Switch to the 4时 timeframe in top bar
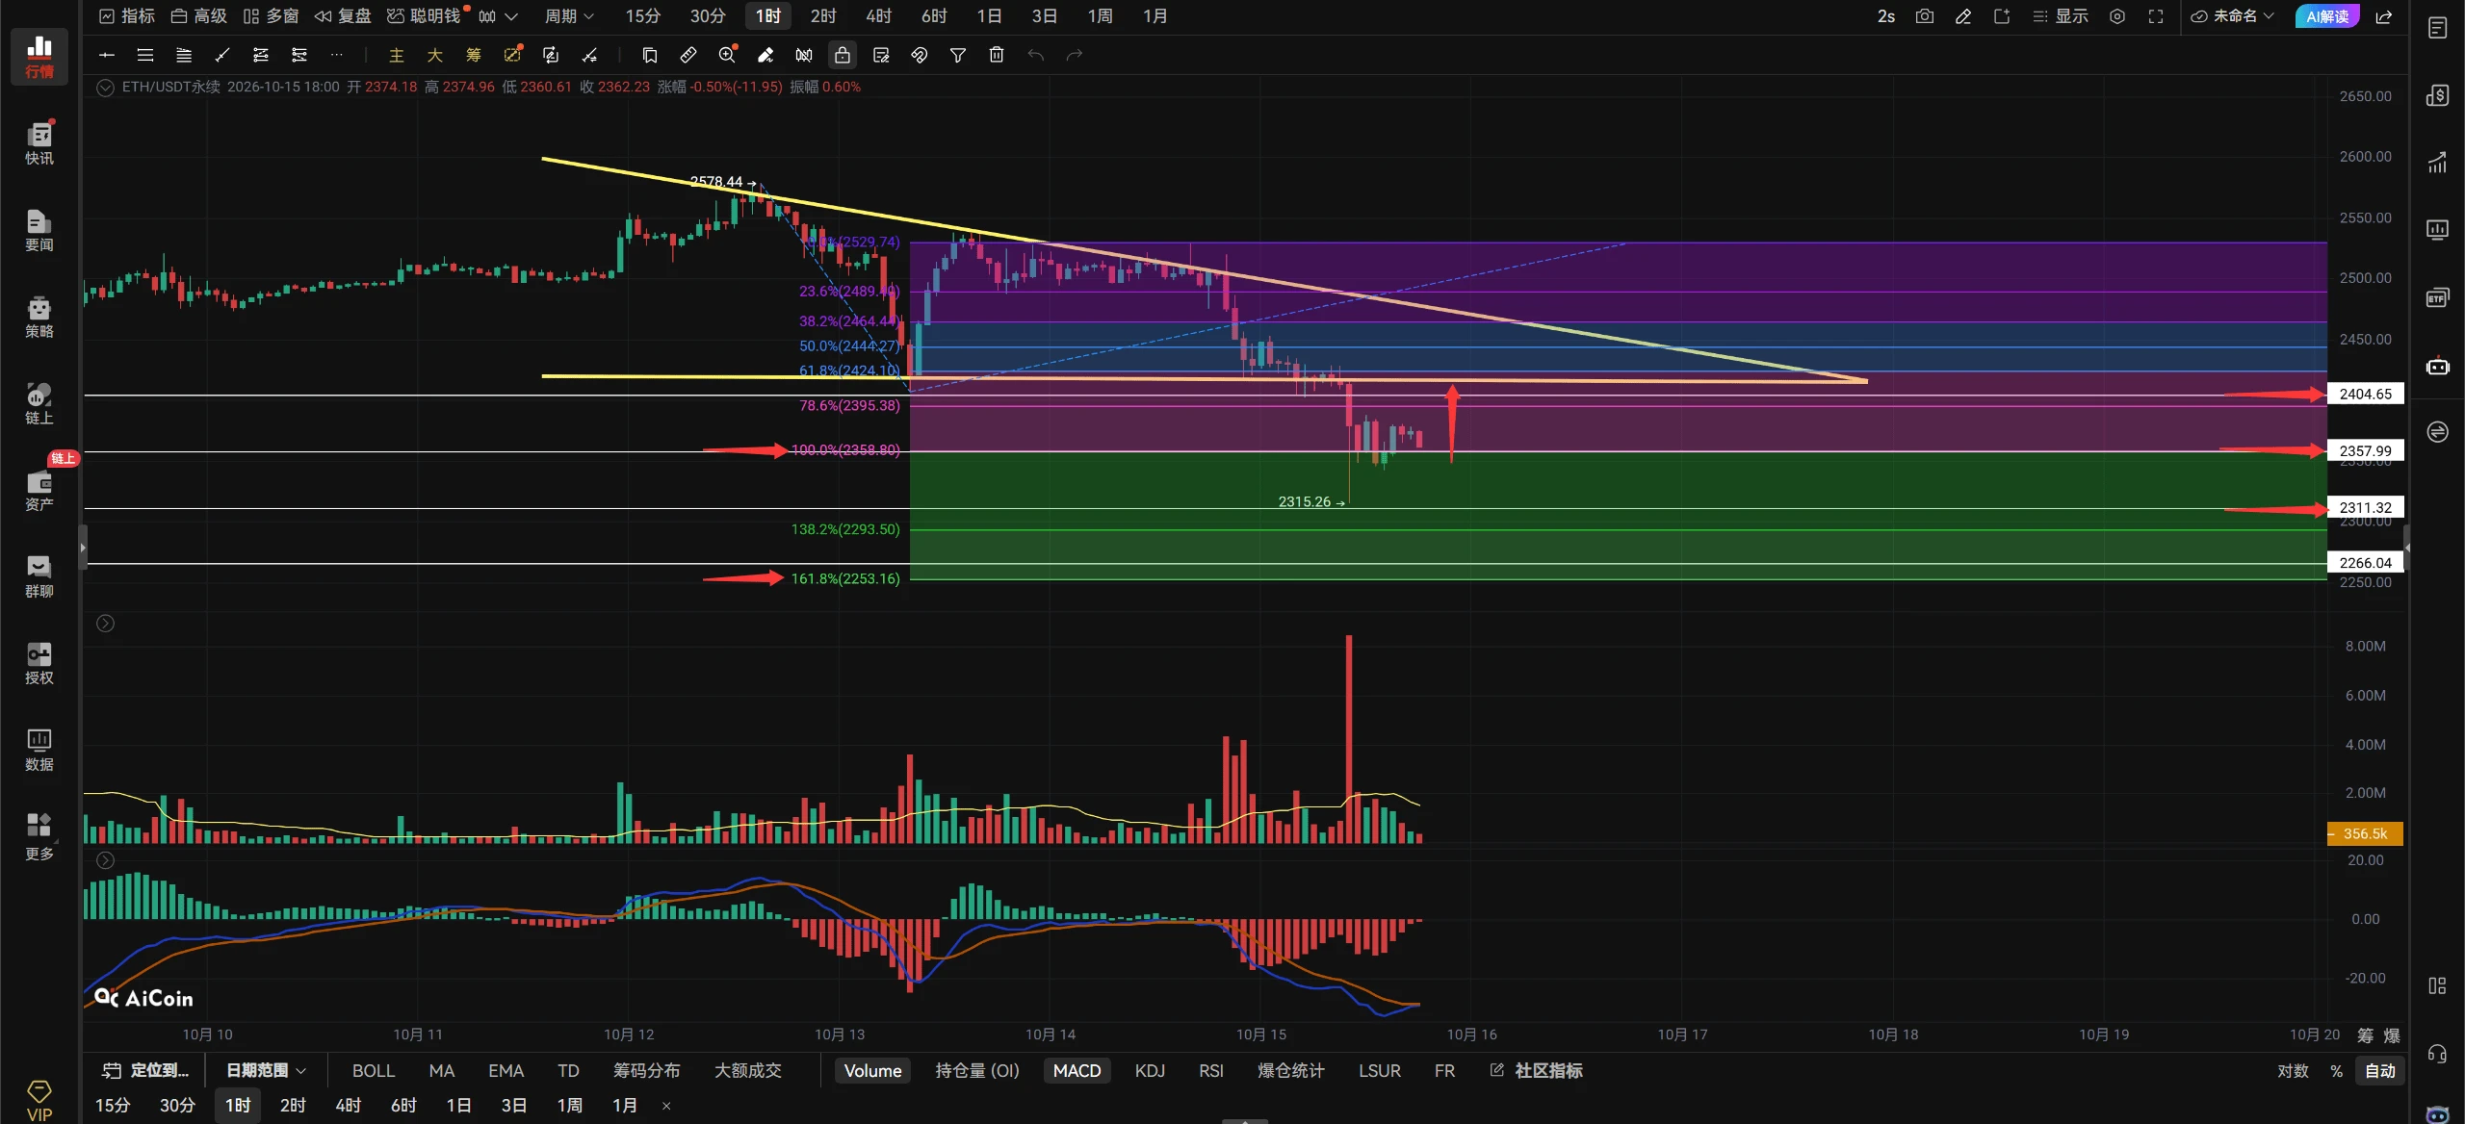 click(878, 16)
